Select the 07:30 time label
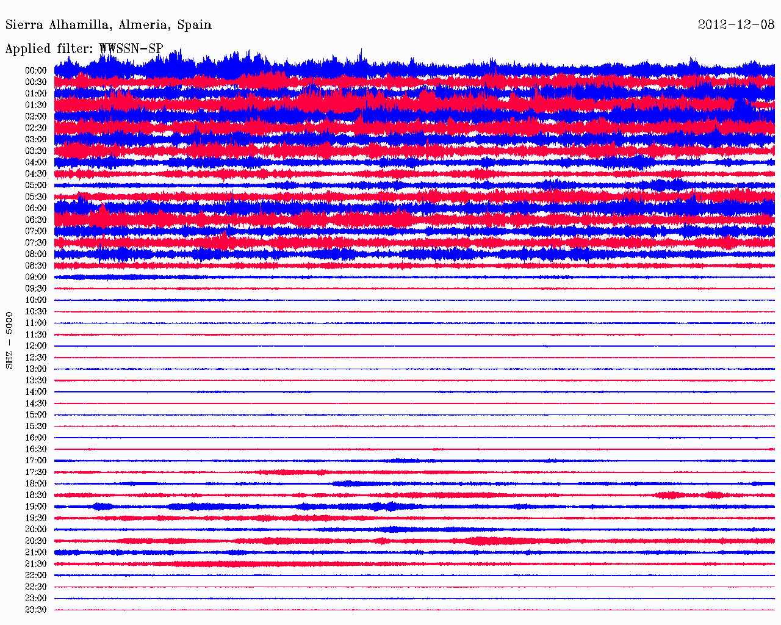Image resolution: width=781 pixels, height=625 pixels. 36,243
